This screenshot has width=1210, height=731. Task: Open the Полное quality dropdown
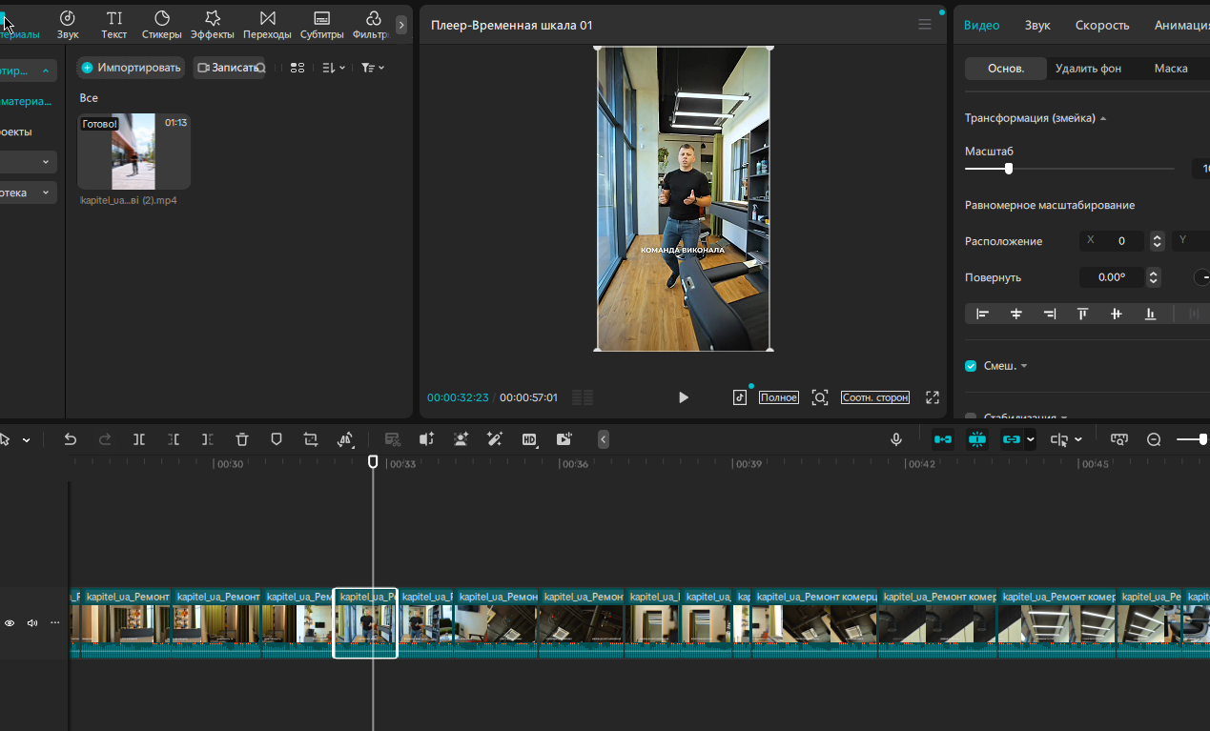click(779, 397)
